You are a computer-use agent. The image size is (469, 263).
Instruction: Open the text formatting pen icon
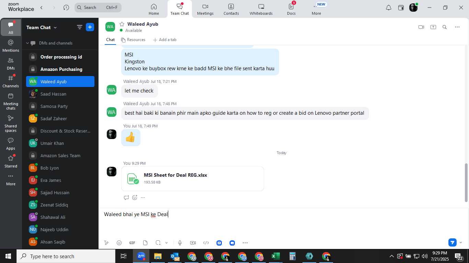click(106, 243)
